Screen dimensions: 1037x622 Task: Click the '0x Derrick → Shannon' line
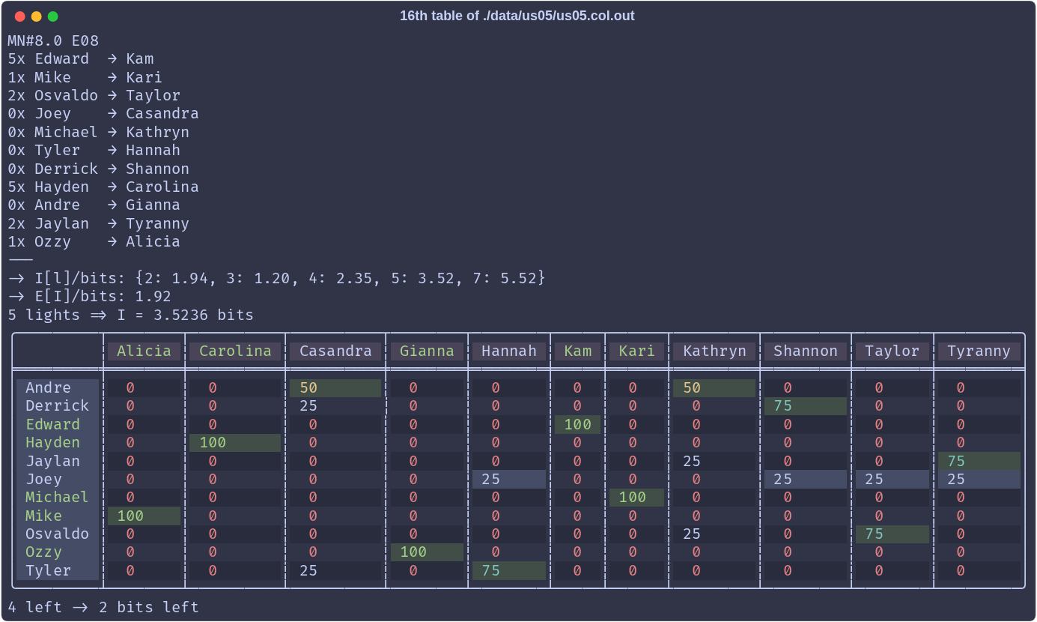point(99,169)
